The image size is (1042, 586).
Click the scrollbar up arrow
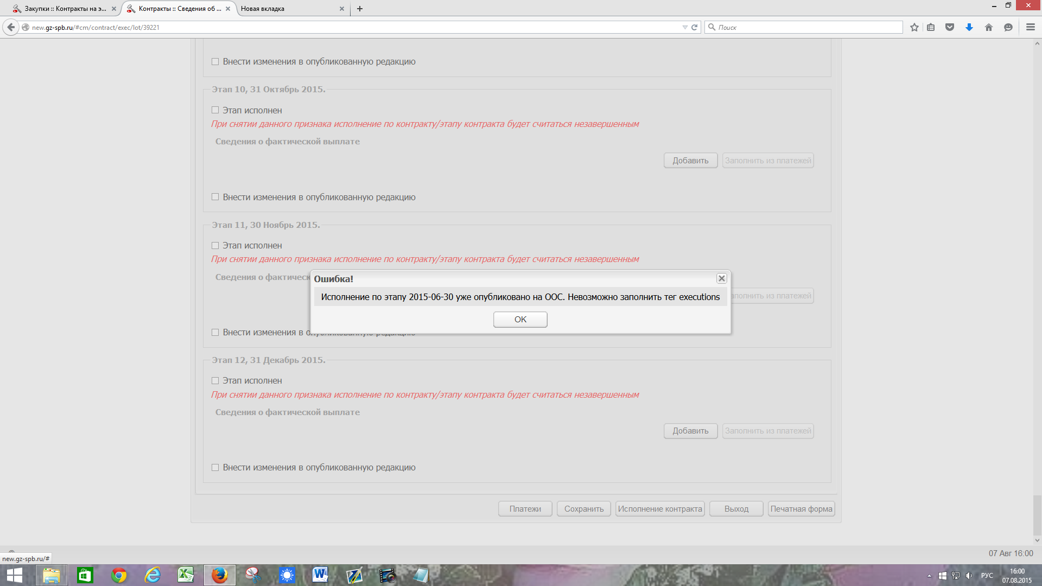[1037, 43]
